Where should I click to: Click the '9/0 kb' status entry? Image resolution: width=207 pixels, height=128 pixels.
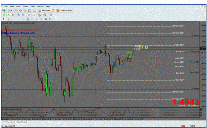tap(193, 126)
